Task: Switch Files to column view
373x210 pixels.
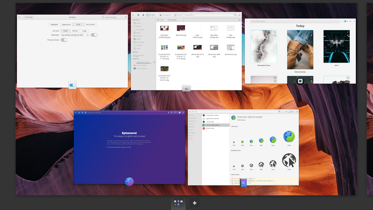Action: pos(153,15)
